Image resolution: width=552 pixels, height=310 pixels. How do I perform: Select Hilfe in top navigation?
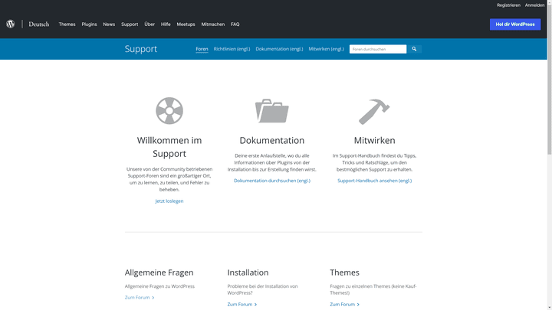coord(166,24)
